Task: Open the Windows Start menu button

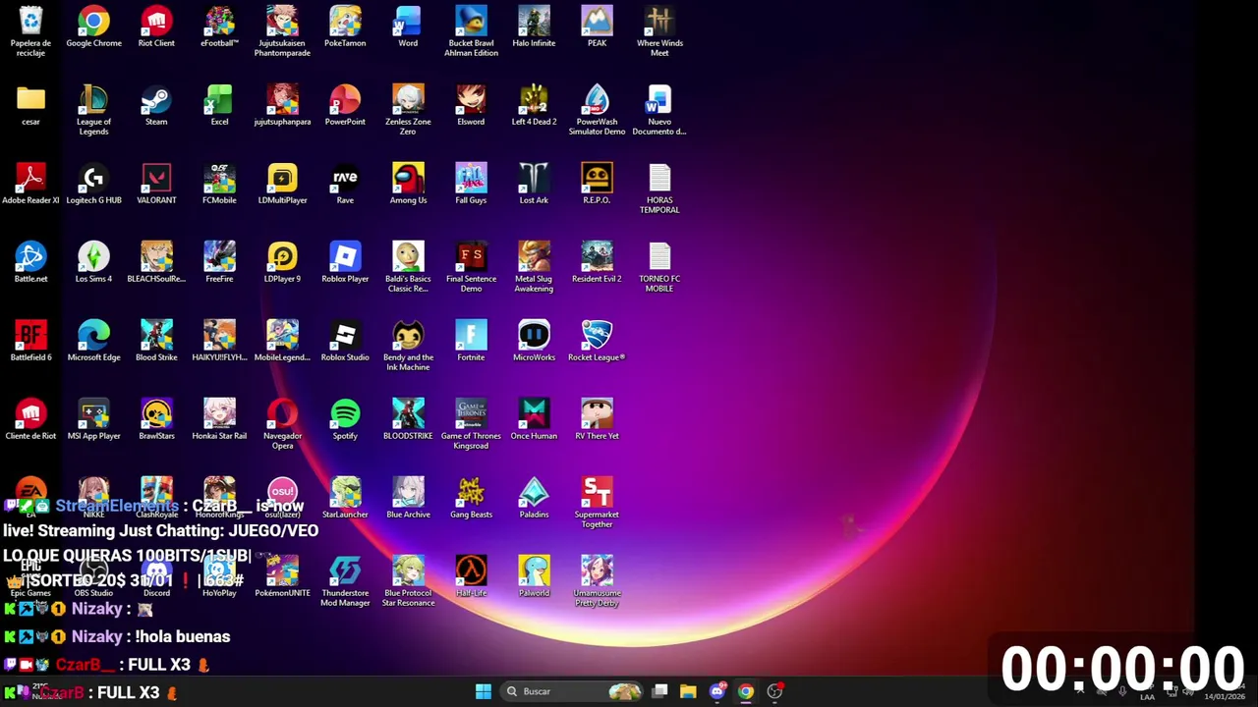Action: [483, 691]
